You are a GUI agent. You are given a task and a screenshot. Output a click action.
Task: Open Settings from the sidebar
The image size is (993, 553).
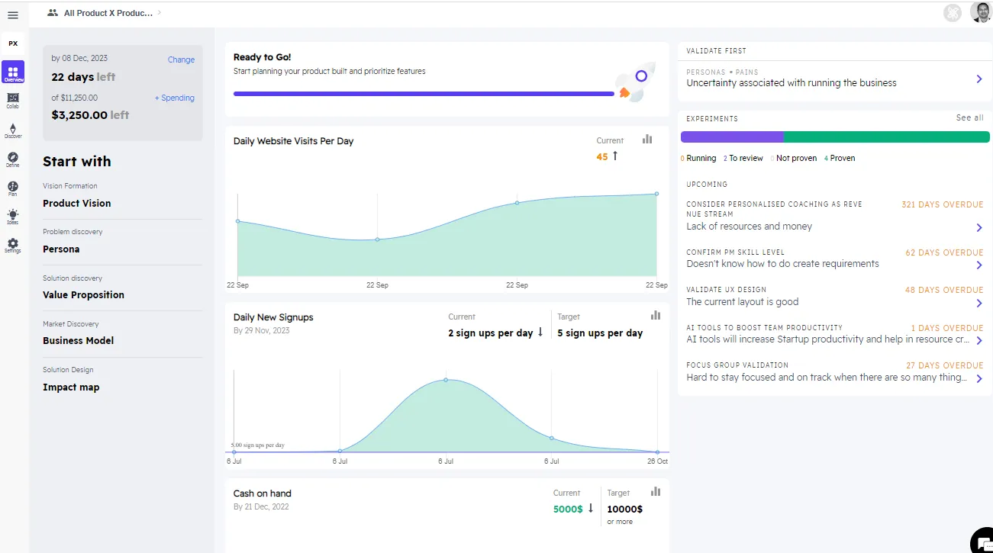tap(13, 246)
